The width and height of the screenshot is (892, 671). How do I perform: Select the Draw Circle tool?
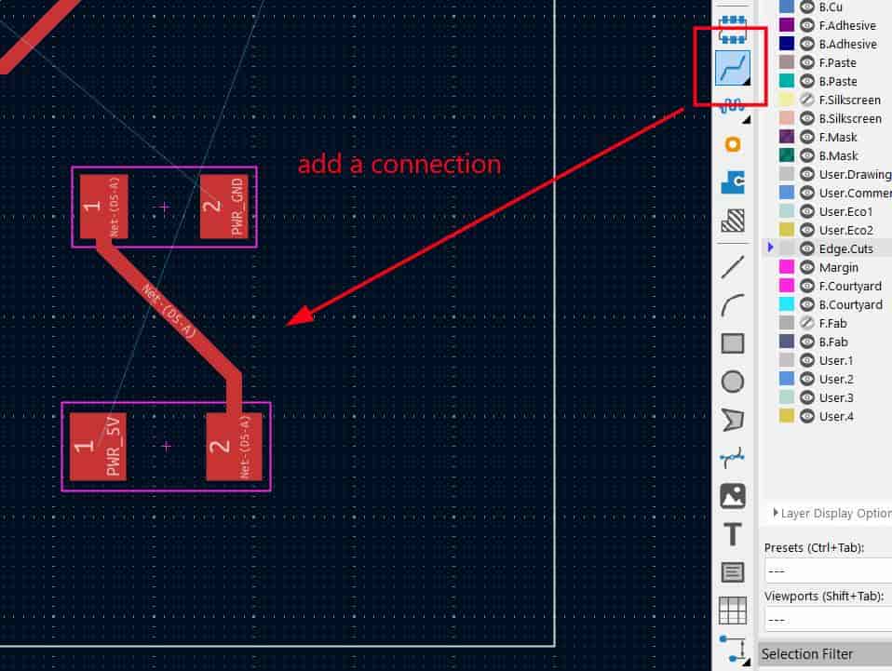coord(733,382)
